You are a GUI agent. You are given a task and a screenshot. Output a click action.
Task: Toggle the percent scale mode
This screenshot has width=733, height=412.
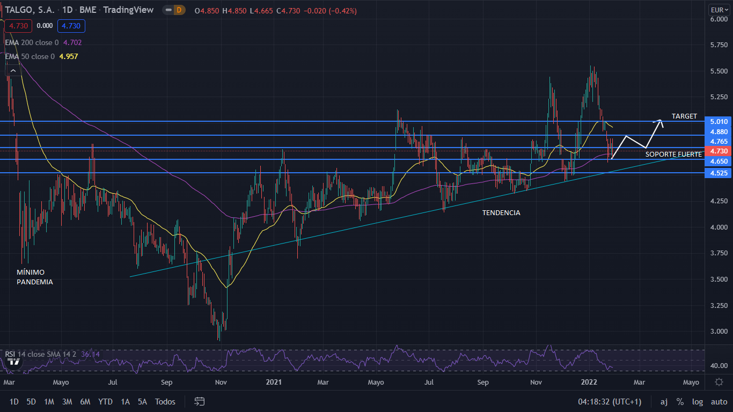[x=680, y=402]
